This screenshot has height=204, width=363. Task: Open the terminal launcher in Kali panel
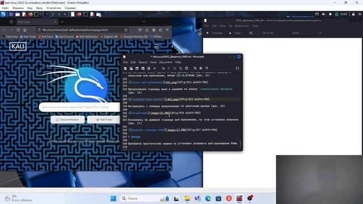click(36, 14)
